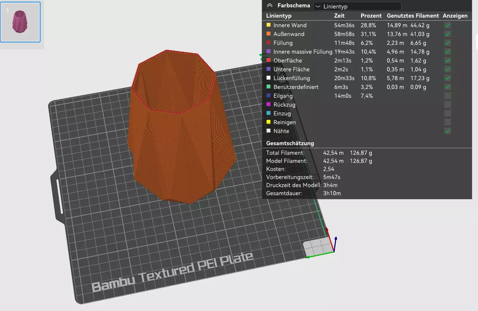Click the Vorbereitungszeit value 5m47s
The height and width of the screenshot is (311, 478).
[332, 177]
